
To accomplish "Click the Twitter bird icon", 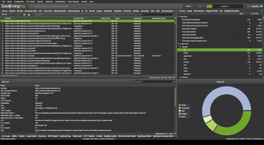I will coord(261,6).
